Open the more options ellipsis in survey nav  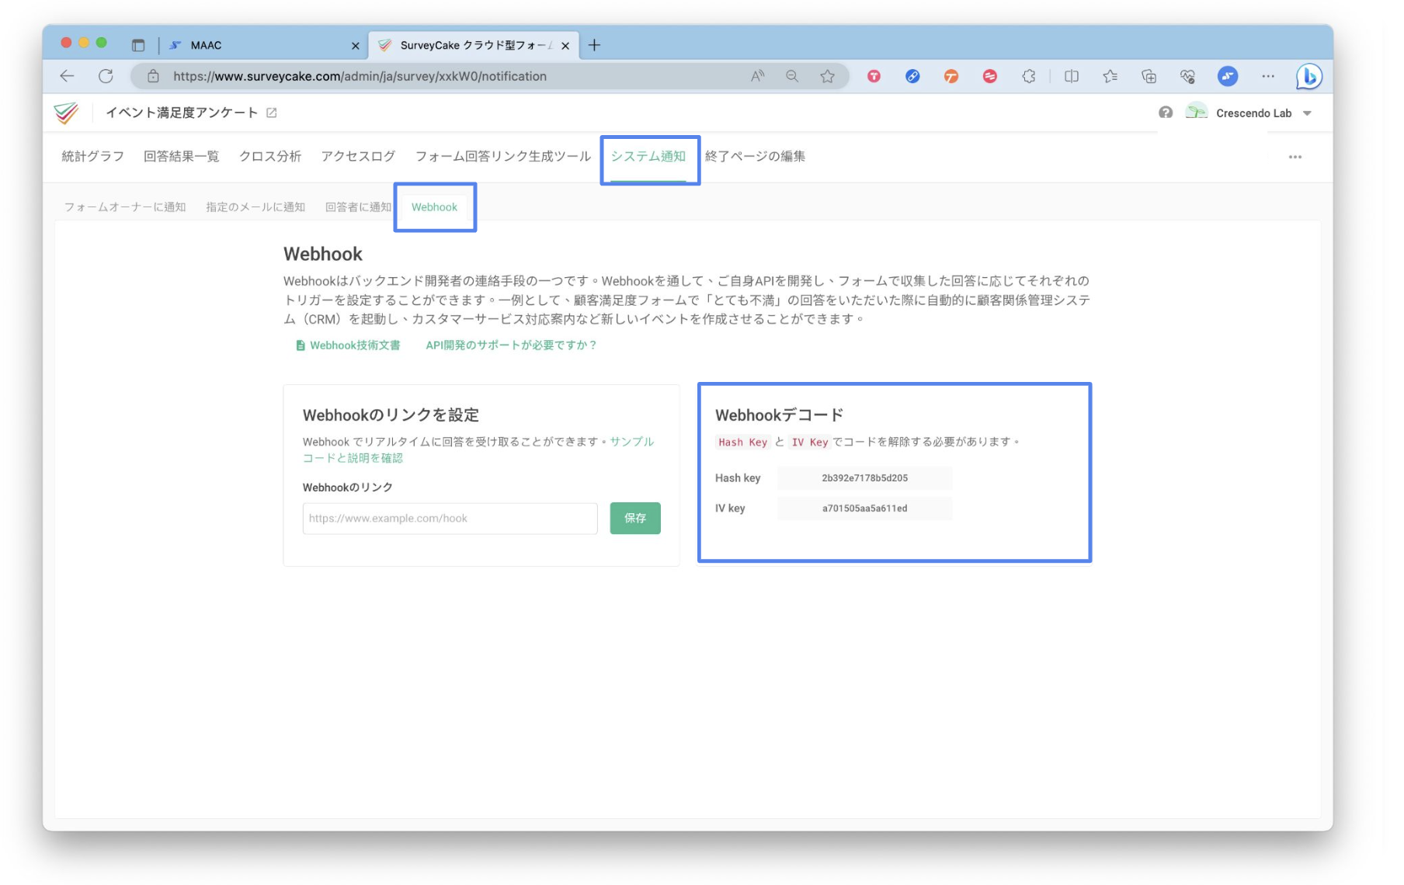pos(1295,157)
